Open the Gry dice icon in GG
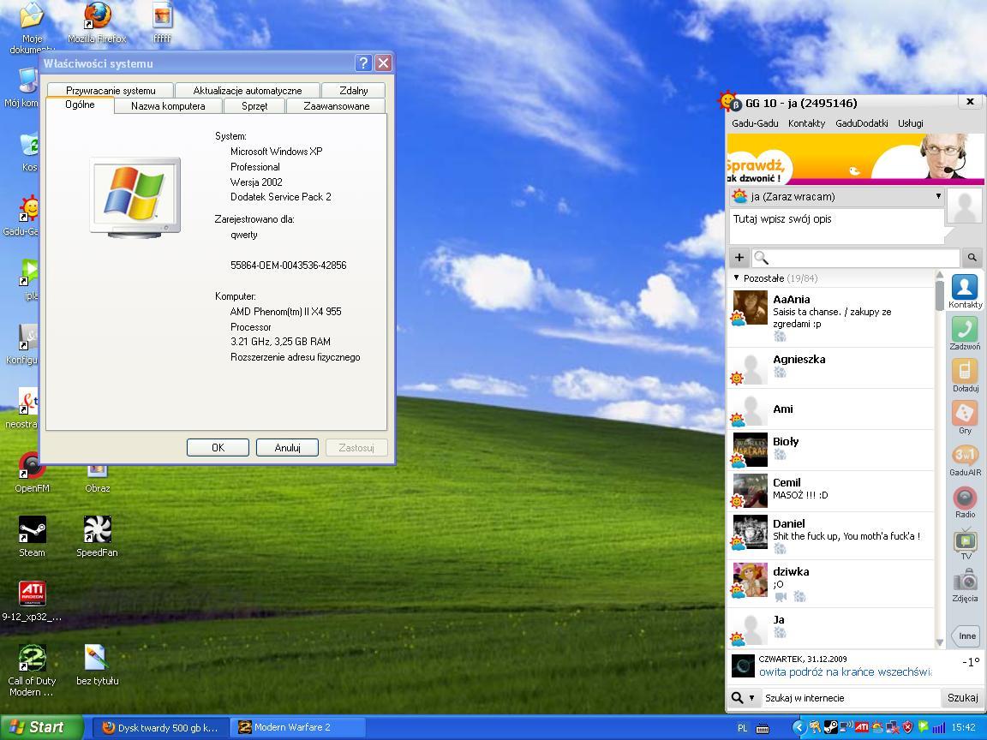This screenshot has width=987, height=740. [965, 418]
